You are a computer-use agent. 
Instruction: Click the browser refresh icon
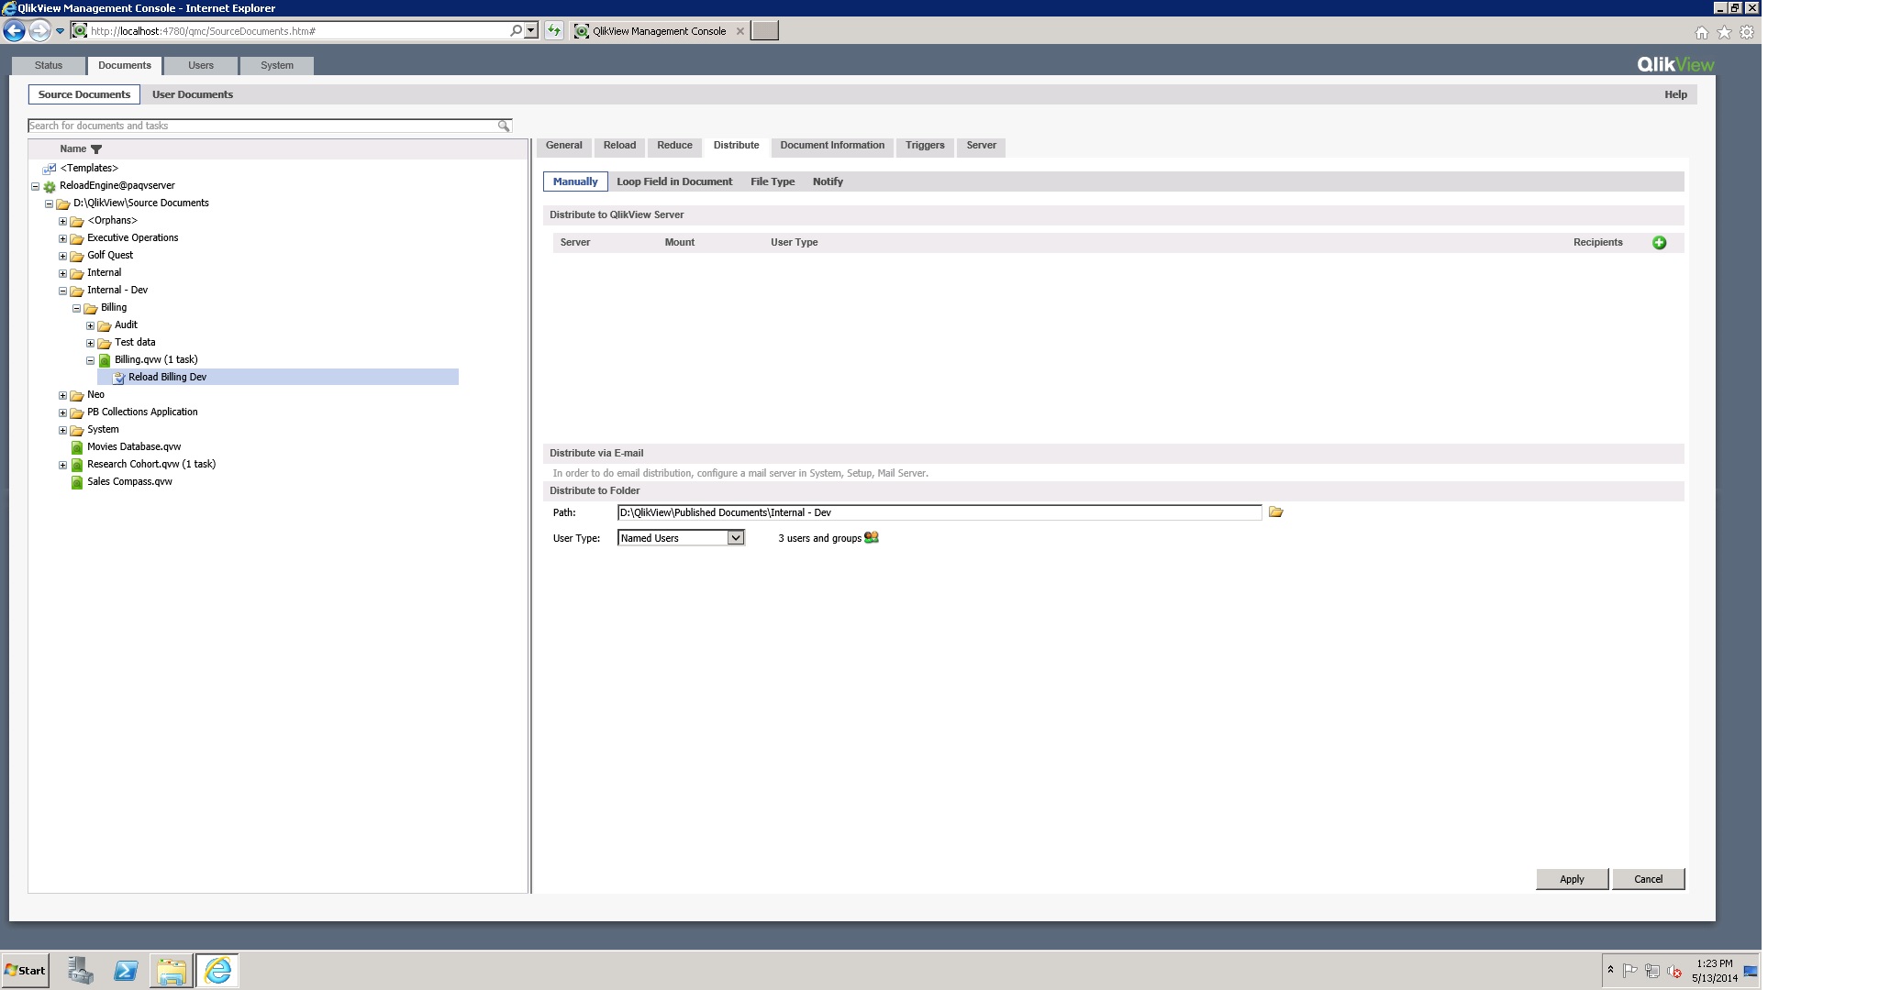click(554, 31)
